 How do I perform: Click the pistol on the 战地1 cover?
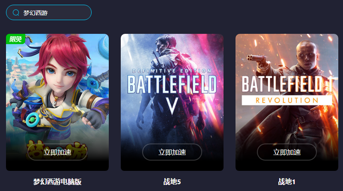(257, 61)
